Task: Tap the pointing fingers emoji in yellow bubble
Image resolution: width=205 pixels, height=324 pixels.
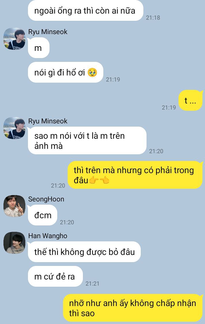Action: (99, 180)
